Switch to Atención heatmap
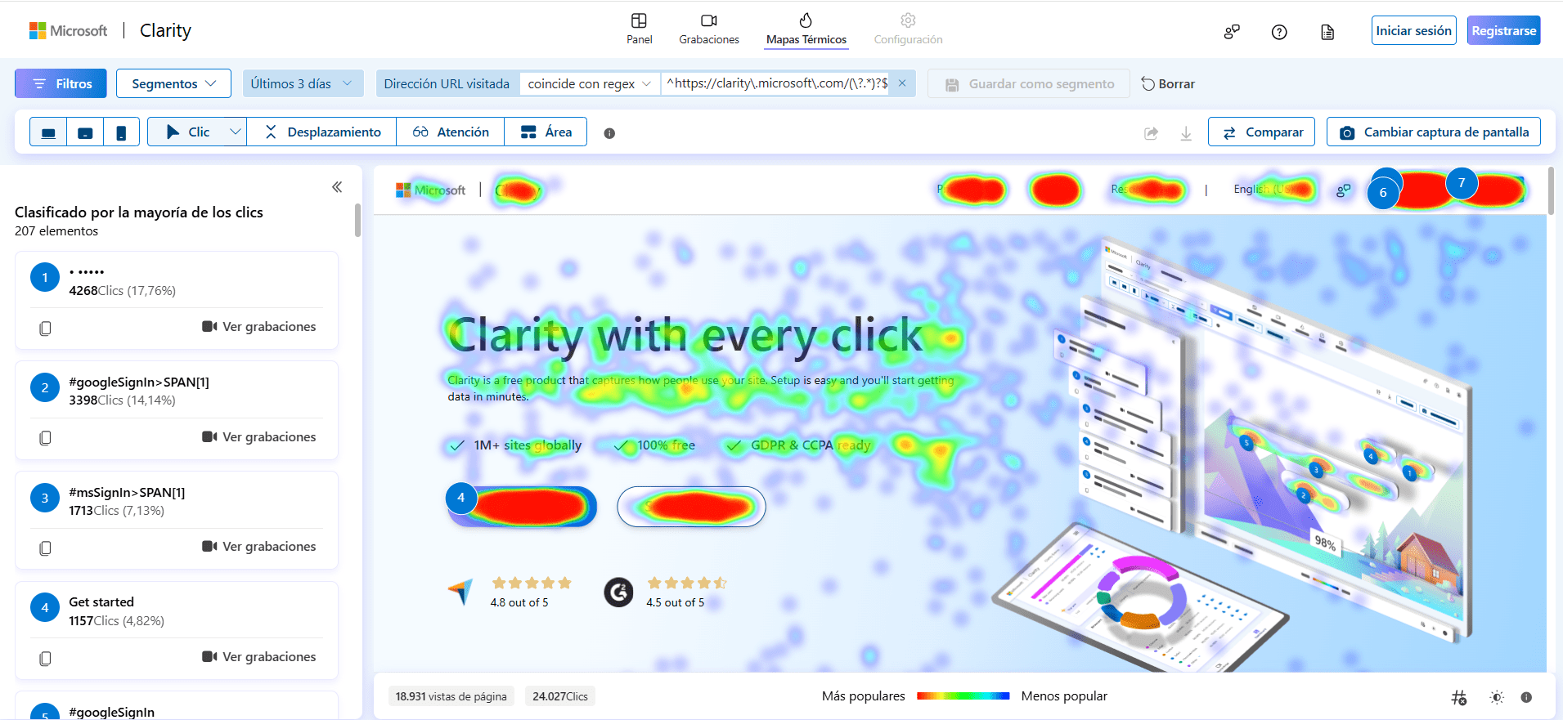Viewport: 1563px width, 720px height. click(451, 132)
